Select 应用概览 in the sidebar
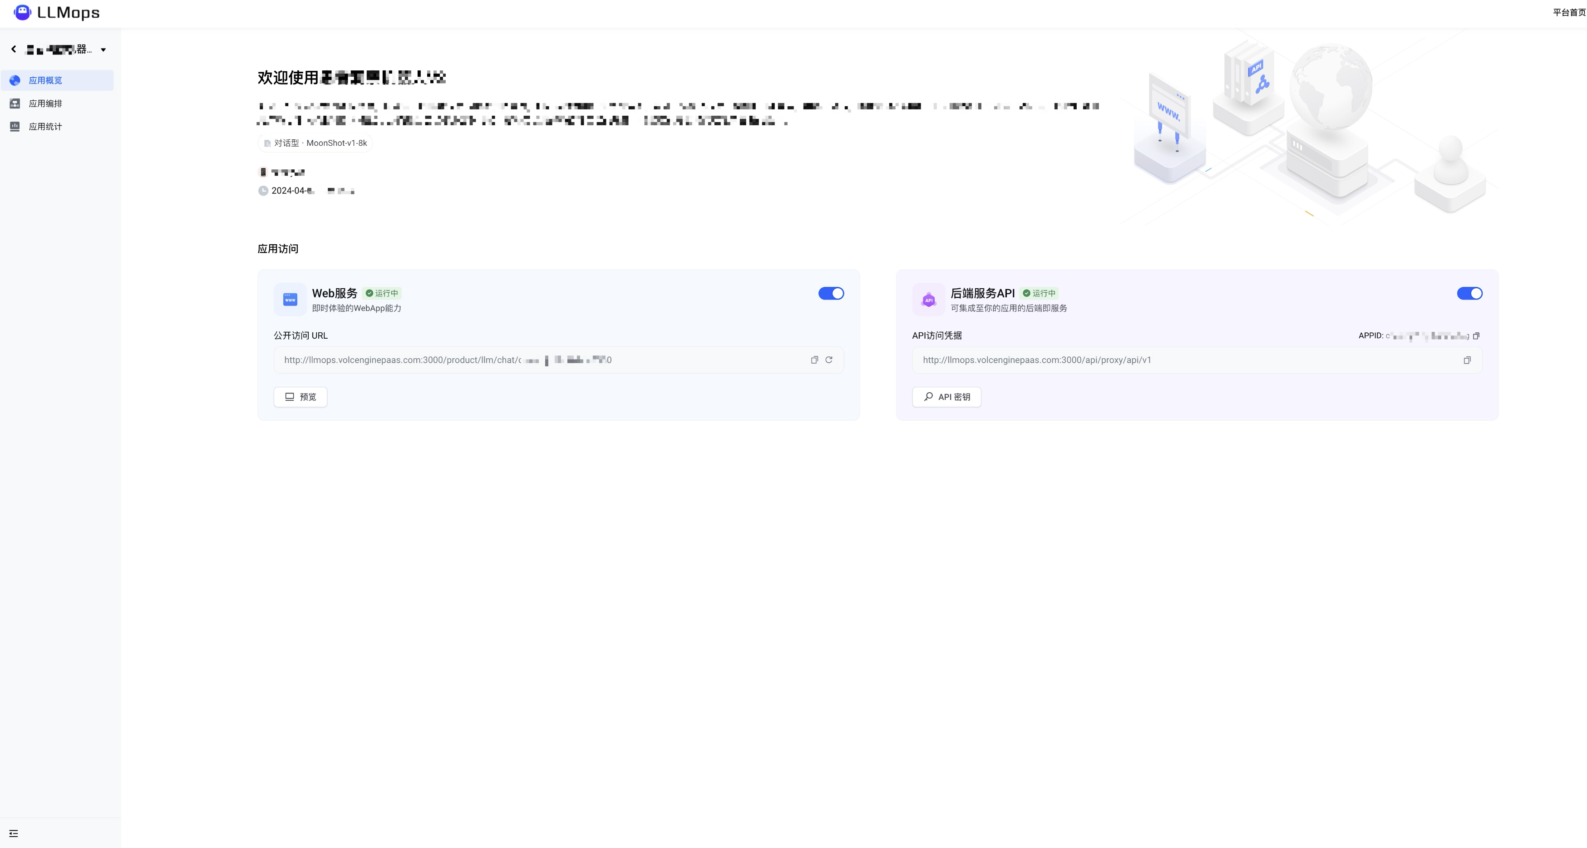 (x=45, y=81)
